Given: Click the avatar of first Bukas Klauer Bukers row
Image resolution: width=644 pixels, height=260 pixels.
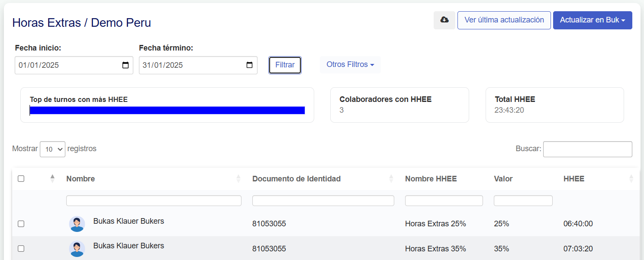Looking at the screenshot, I should tap(77, 224).
